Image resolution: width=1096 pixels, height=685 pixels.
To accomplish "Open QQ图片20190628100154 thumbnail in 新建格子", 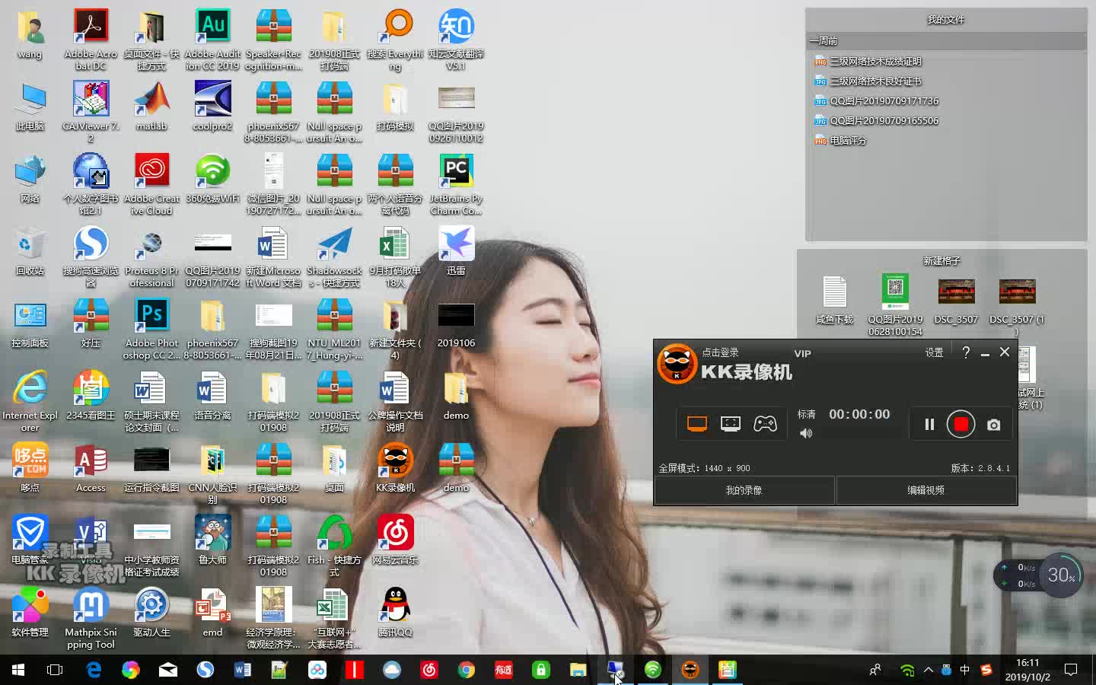I will (x=895, y=305).
